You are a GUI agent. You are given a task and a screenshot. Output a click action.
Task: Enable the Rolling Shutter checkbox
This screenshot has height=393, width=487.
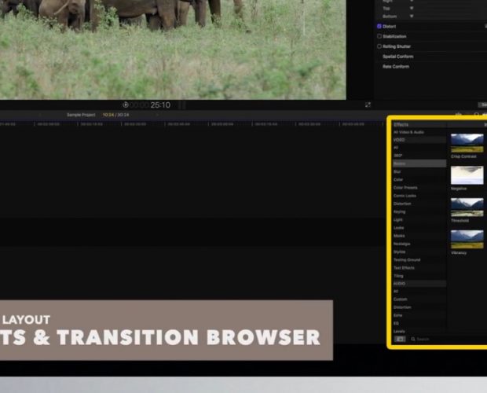(x=379, y=46)
